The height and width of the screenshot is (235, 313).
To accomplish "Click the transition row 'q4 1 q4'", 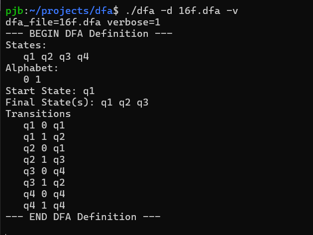I will tap(44, 206).
